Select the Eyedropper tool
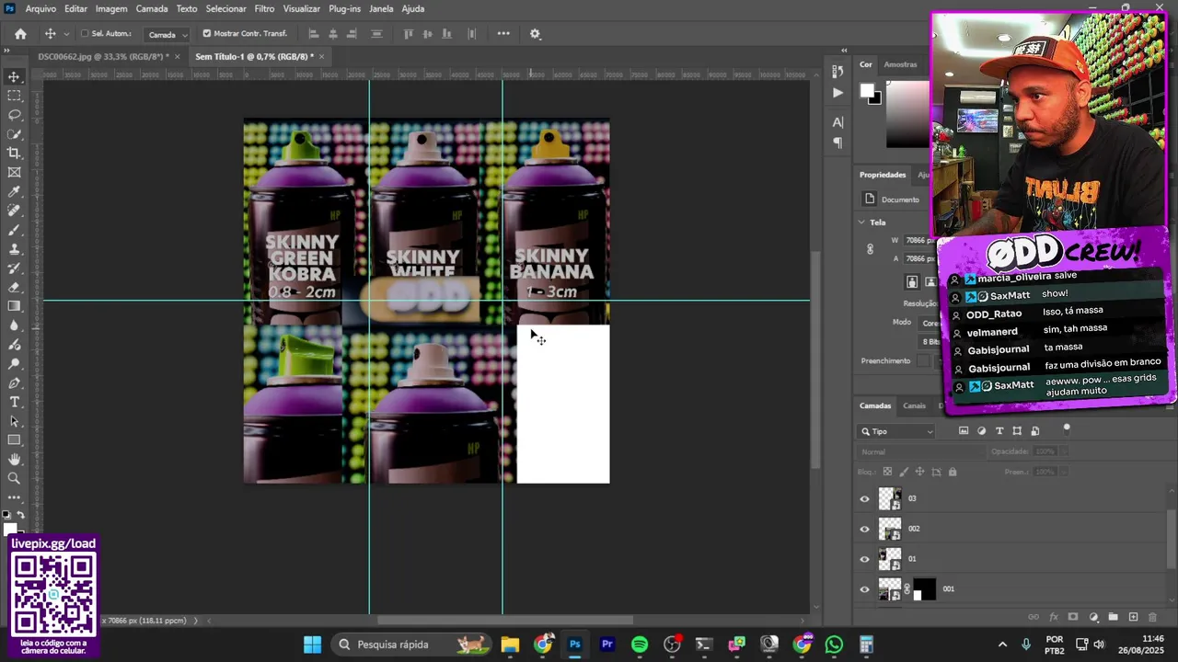This screenshot has height=662, width=1178. (14, 191)
